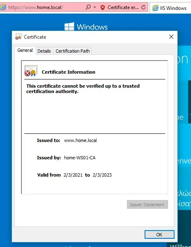Click the red shield certificate error icon
191x247 pixels.
coord(103,7)
